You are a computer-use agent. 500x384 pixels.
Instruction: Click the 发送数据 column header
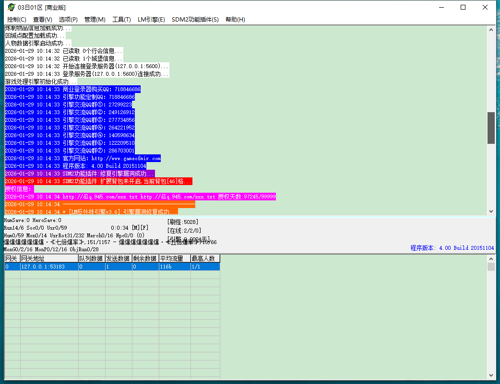[x=119, y=258]
